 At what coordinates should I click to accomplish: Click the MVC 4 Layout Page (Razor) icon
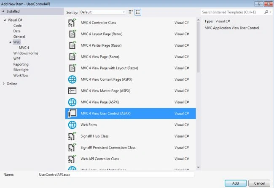72,34
